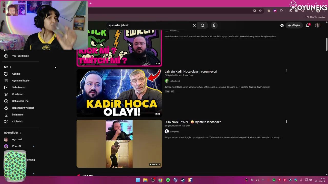328x184 pixels.
Task: Open Counter-Strike icon in the taskbar
Action: tap(190, 180)
